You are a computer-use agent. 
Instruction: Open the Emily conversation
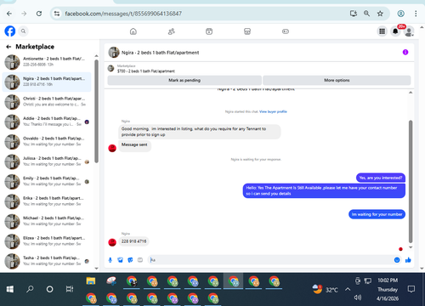(x=47, y=181)
